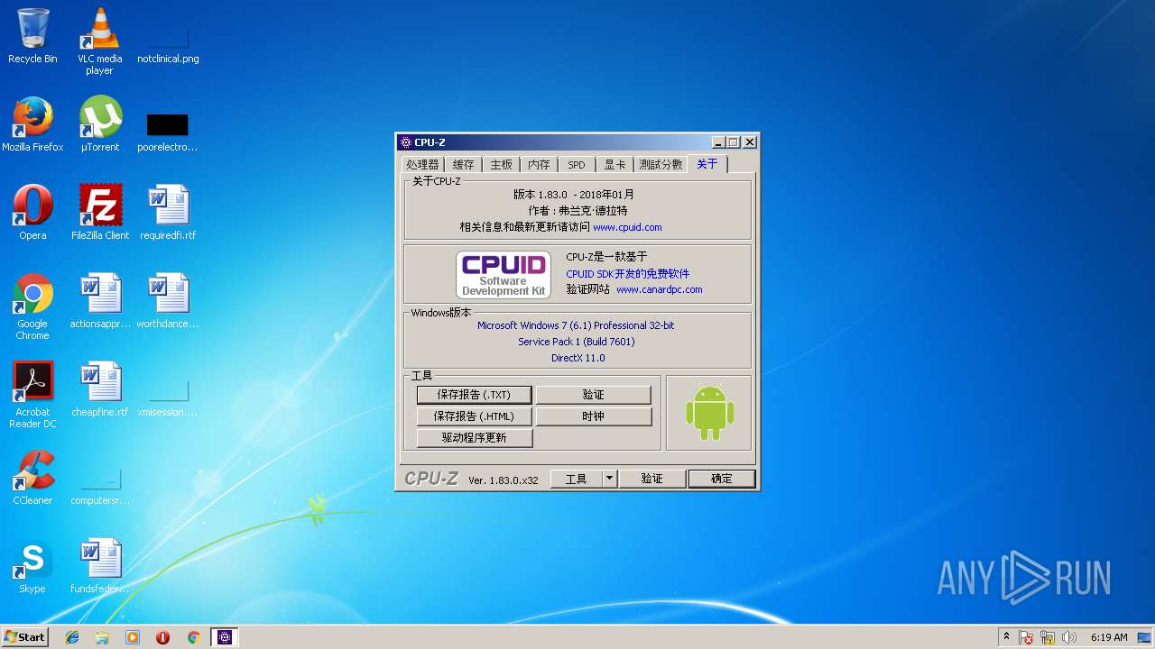The image size is (1155, 649).
Task: Switch to the 内存 tab
Action: (539, 164)
